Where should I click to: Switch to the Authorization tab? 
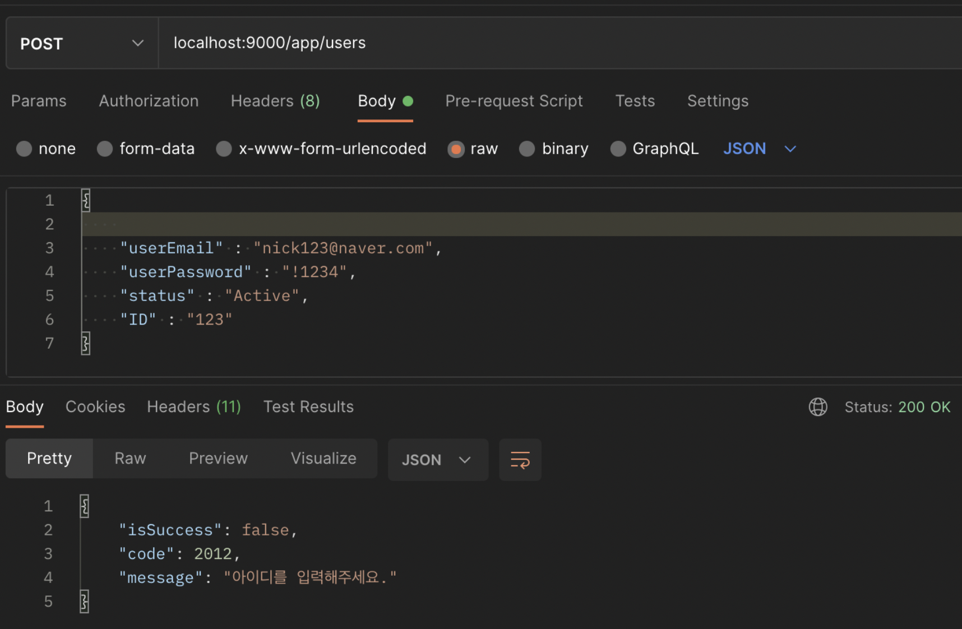(x=149, y=101)
